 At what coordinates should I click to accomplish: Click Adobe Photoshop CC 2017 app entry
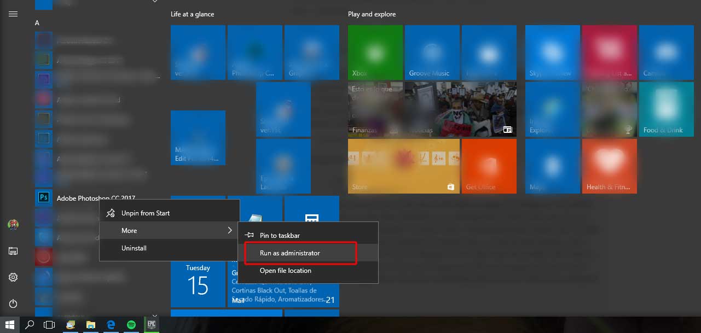click(x=96, y=198)
